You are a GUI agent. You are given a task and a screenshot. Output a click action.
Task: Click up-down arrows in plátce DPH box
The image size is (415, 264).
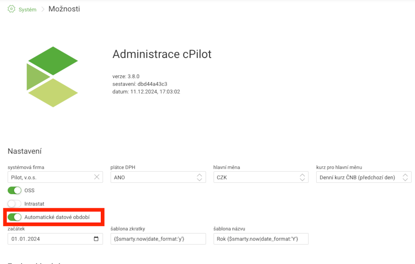[199, 177]
